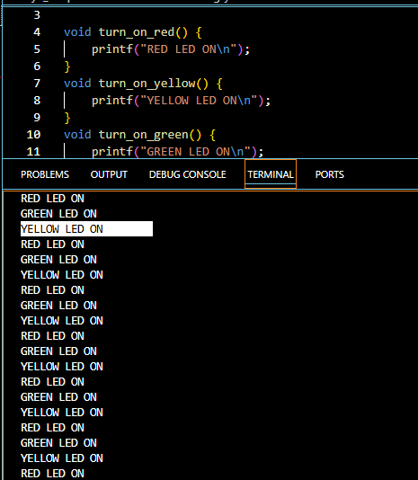Click the void keyword before turn_on_yellow
The width and height of the screenshot is (418, 480).
point(77,84)
